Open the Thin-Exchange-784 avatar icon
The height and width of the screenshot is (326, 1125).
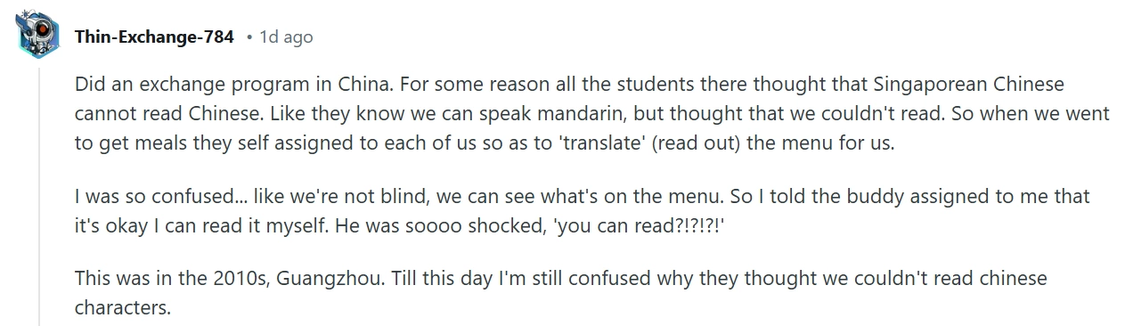coord(38,37)
